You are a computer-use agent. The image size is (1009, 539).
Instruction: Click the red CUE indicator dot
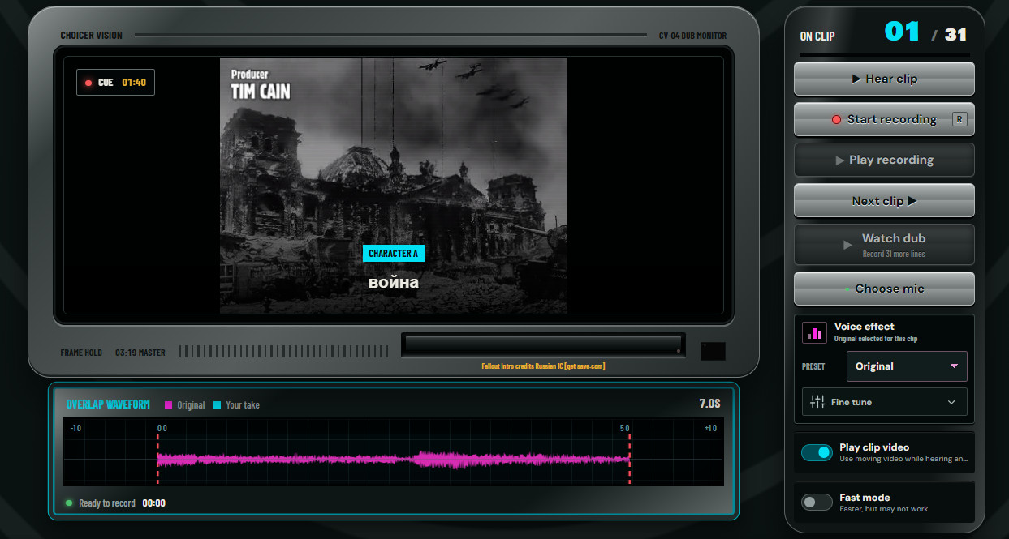(88, 83)
